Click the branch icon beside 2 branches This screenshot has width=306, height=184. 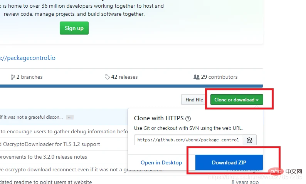point(13,77)
